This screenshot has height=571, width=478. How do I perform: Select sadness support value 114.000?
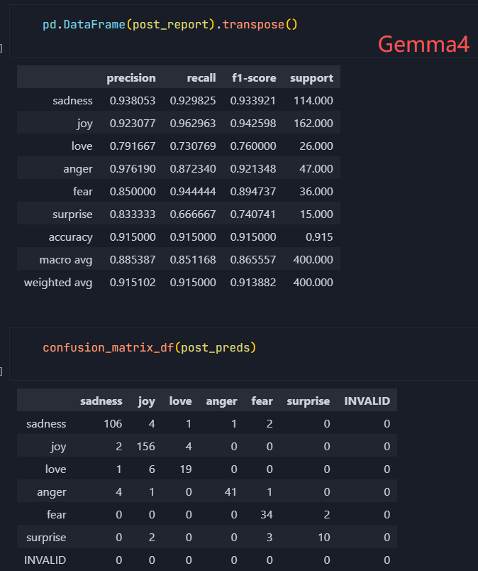(x=313, y=101)
